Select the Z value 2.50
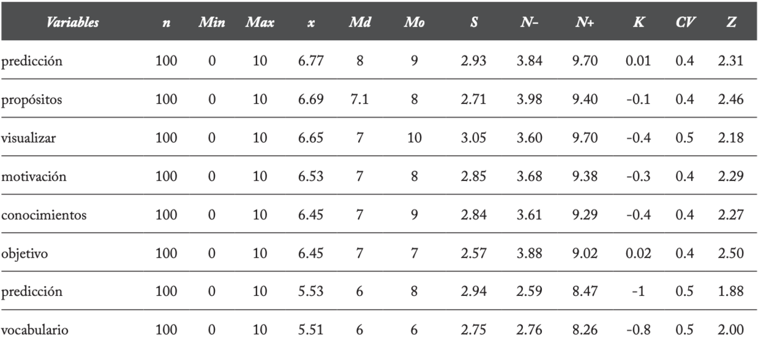The width and height of the screenshot is (758, 346). coord(731,254)
